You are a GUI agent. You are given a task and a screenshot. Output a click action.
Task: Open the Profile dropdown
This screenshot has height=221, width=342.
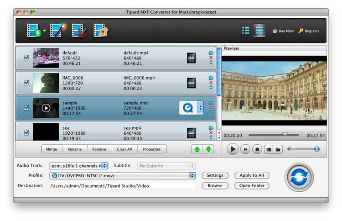(x=122, y=176)
